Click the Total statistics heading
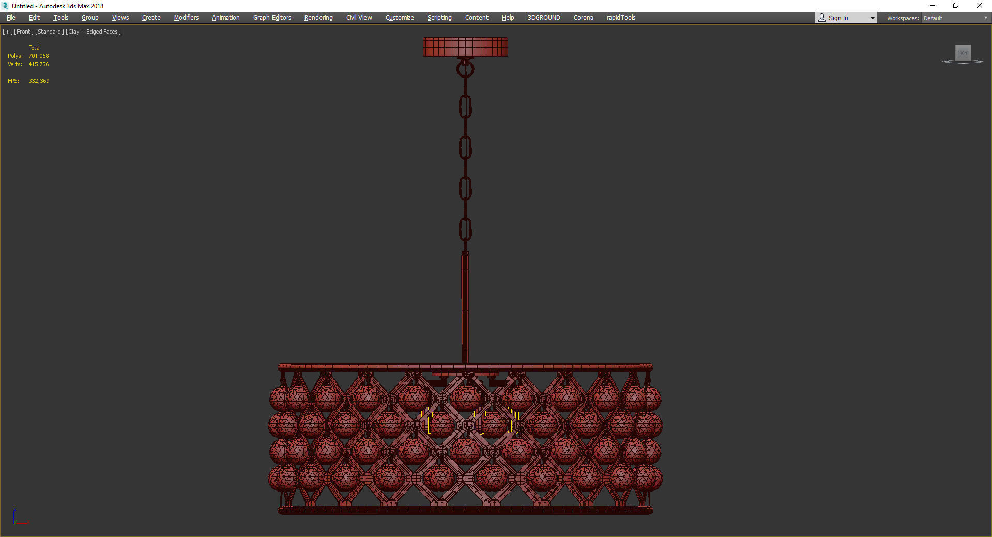992x537 pixels. 35,48
